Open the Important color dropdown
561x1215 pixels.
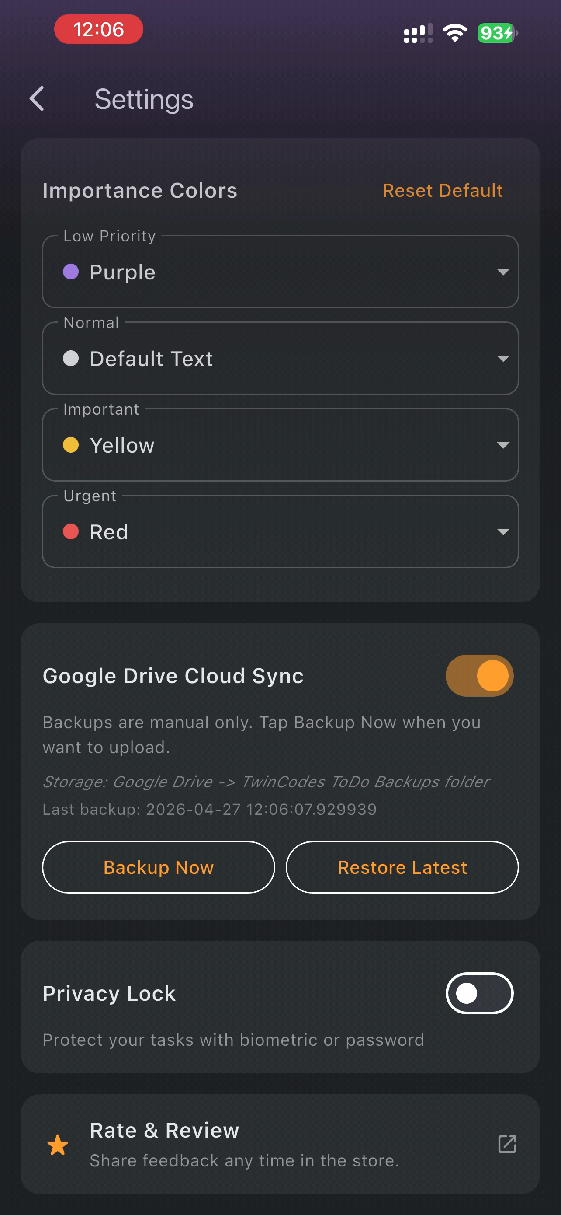(280, 445)
